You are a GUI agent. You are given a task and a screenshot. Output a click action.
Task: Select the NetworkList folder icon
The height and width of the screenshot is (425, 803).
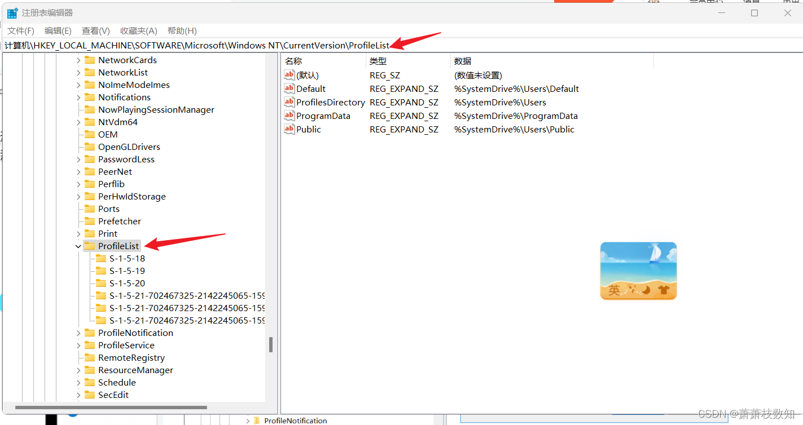click(x=90, y=72)
